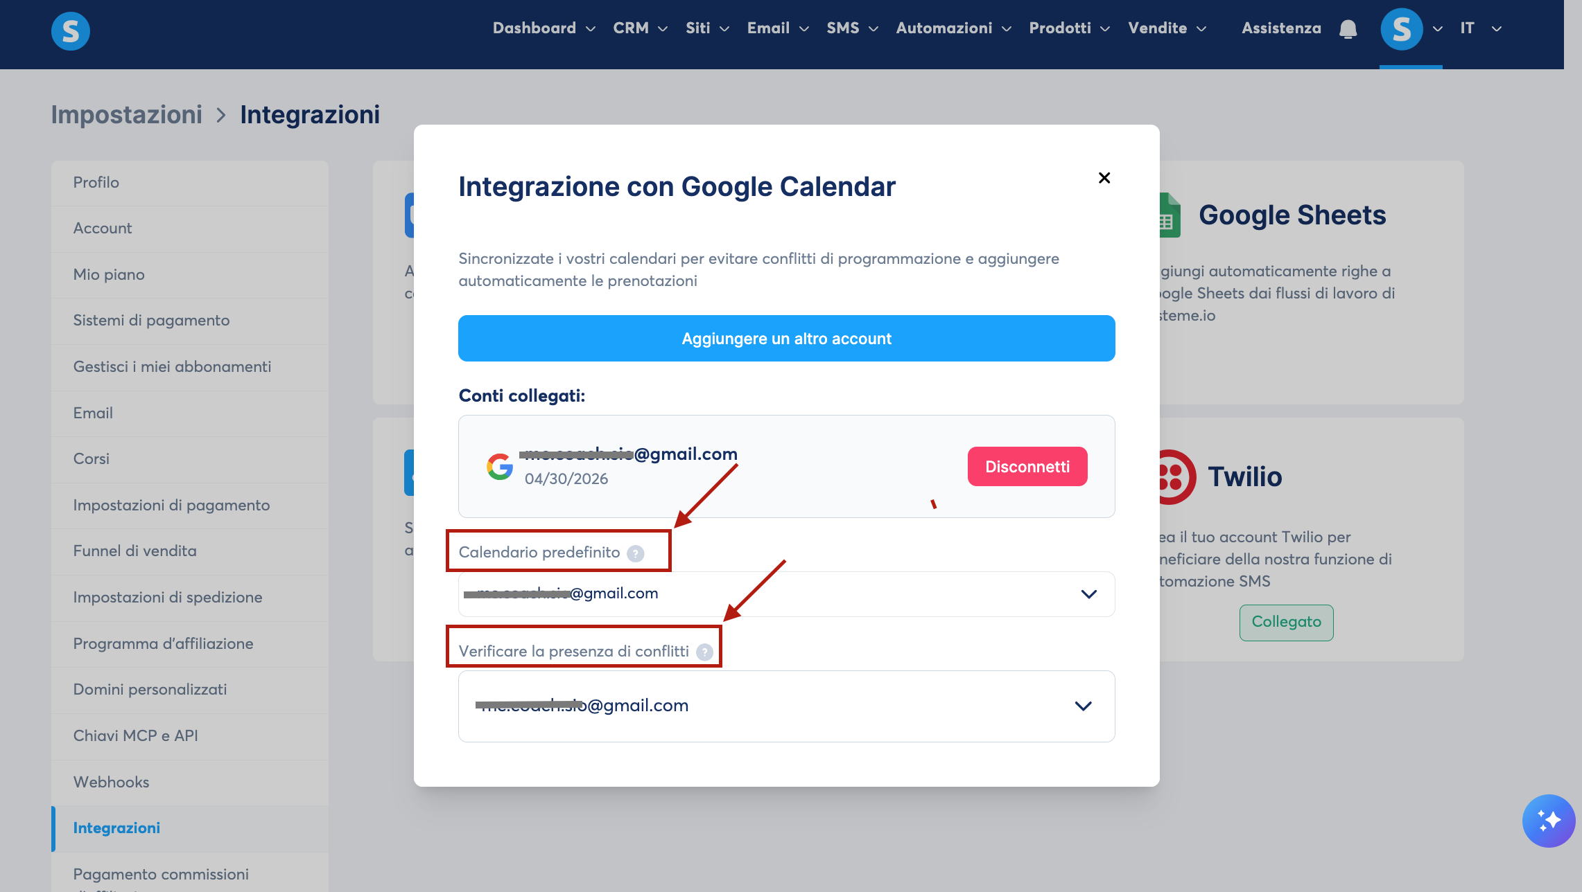The height and width of the screenshot is (892, 1582).
Task: Click the Integrazione con Google Calendar title
Action: (x=677, y=187)
